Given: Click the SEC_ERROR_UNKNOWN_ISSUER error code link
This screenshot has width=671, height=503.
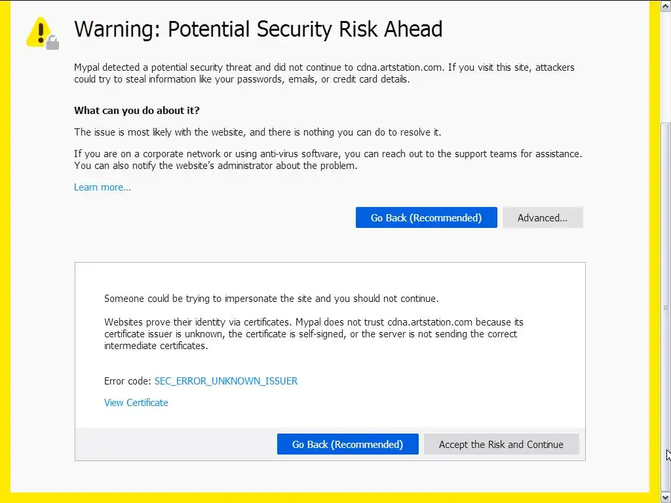Looking at the screenshot, I should [226, 381].
